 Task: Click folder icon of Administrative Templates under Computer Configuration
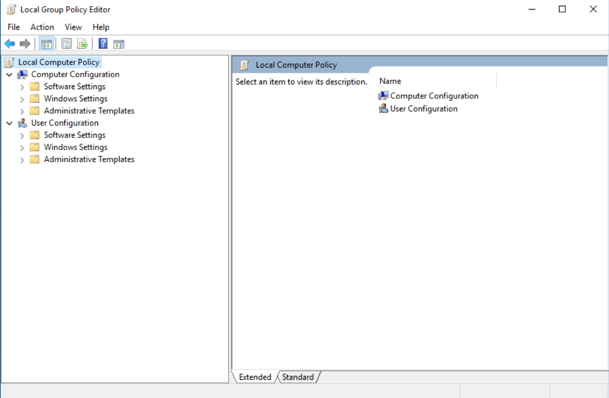tap(35, 111)
